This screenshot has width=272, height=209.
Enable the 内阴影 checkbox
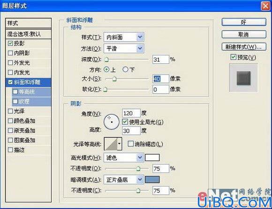coord(10,53)
